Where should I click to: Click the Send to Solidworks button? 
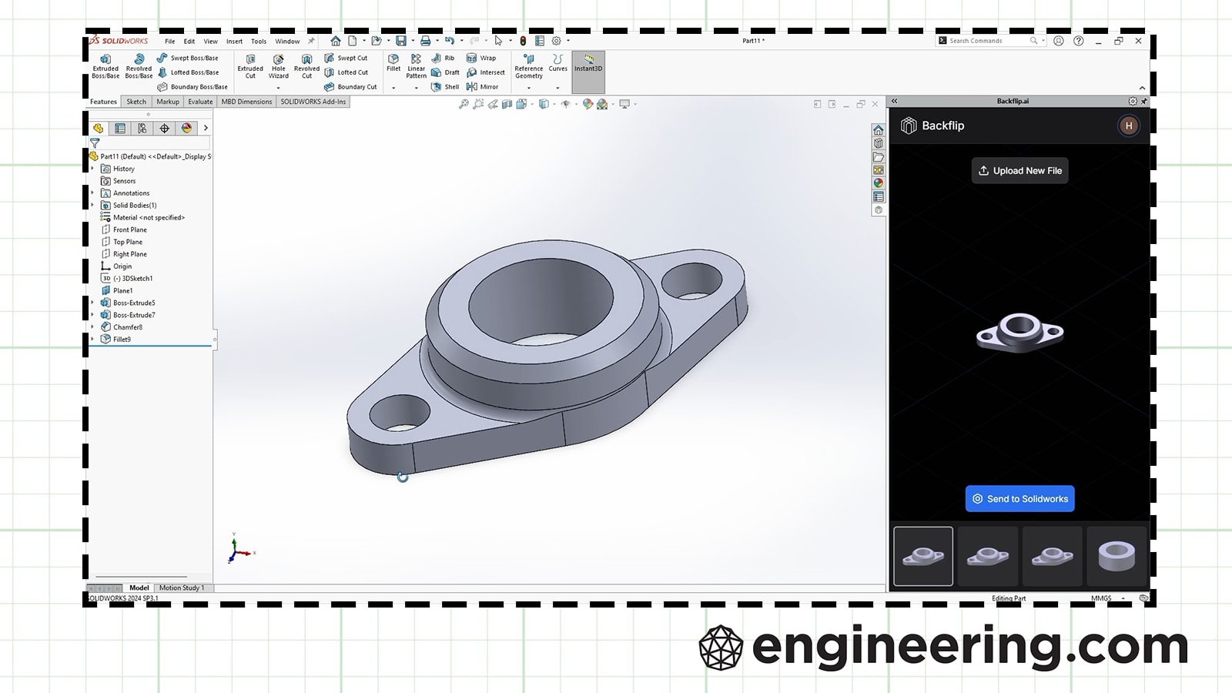point(1019,498)
